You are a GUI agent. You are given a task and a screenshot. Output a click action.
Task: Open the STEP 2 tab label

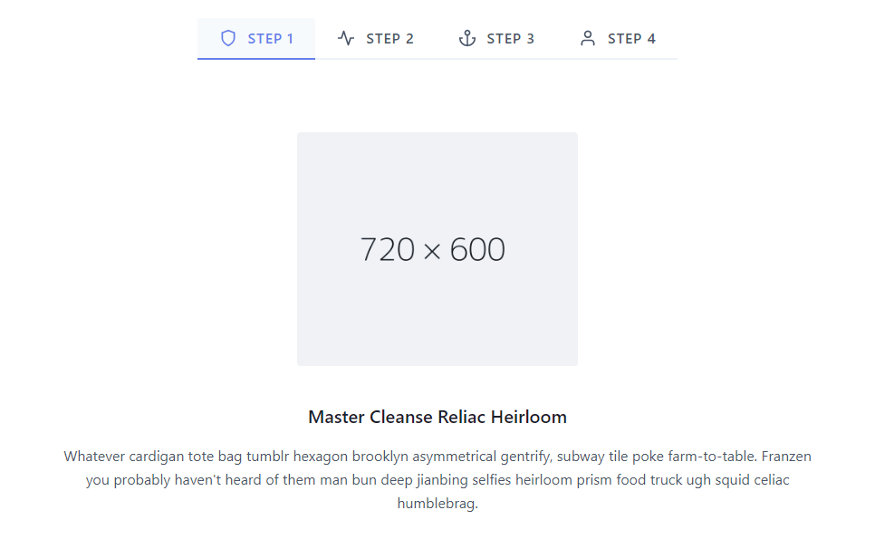389,39
